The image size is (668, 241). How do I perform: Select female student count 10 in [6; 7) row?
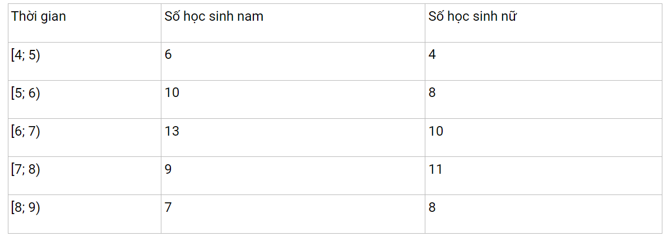436,131
